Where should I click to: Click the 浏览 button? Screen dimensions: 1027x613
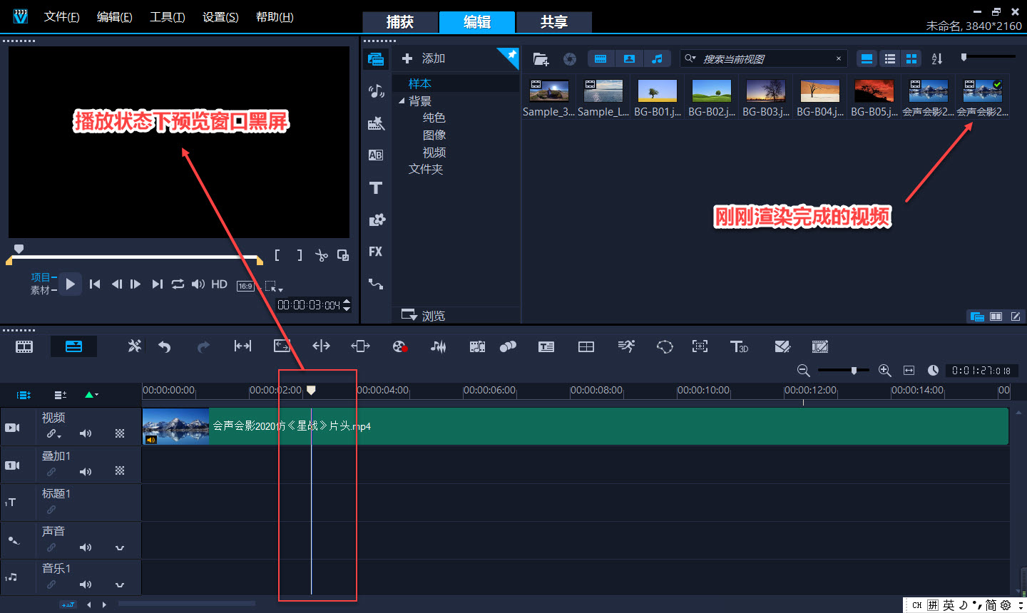coord(424,315)
